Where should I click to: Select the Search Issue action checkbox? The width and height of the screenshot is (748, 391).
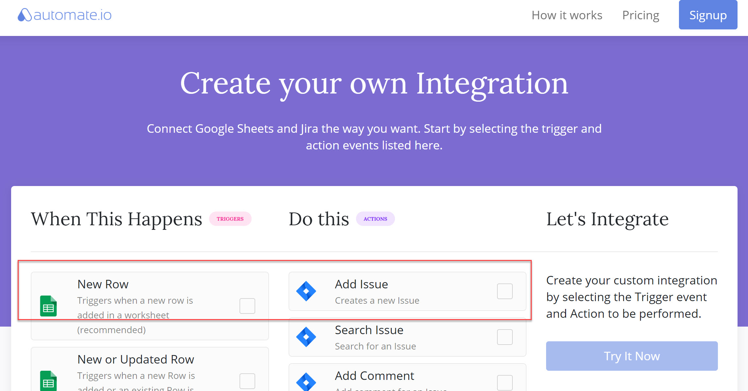point(505,337)
